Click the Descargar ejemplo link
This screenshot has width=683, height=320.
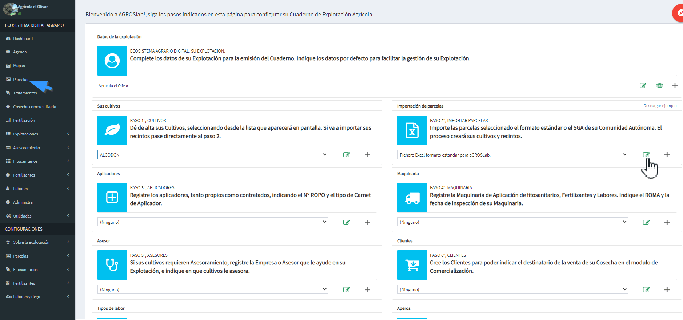pyautogui.click(x=660, y=106)
